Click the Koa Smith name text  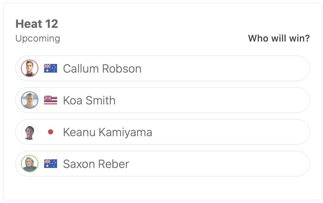tap(89, 100)
